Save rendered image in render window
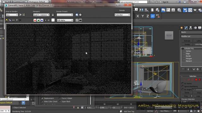 [7, 20]
